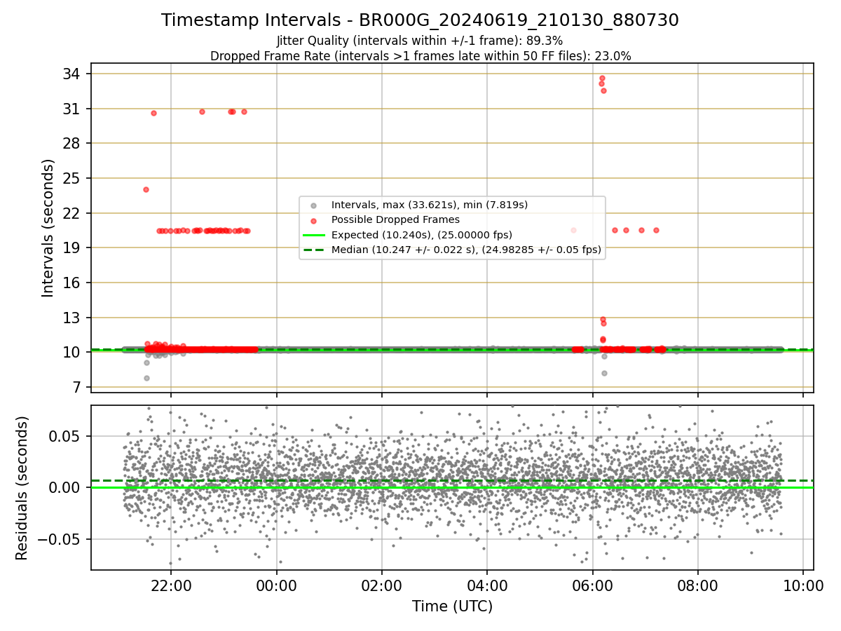This screenshot has width=841, height=631.
Task: Click the gray marker icon in the legend
Action: 313,205
